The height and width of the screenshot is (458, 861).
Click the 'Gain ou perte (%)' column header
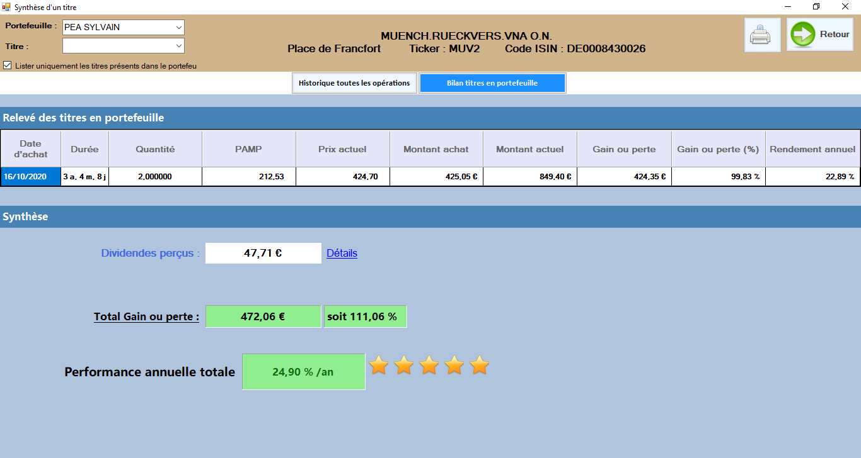pyautogui.click(x=719, y=149)
